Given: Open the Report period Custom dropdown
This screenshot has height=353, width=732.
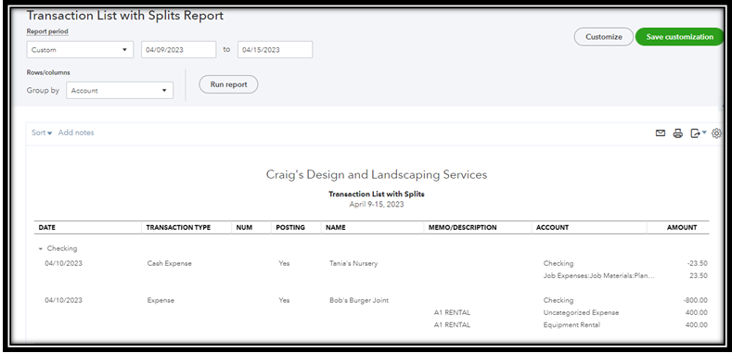Looking at the screenshot, I should 80,49.
